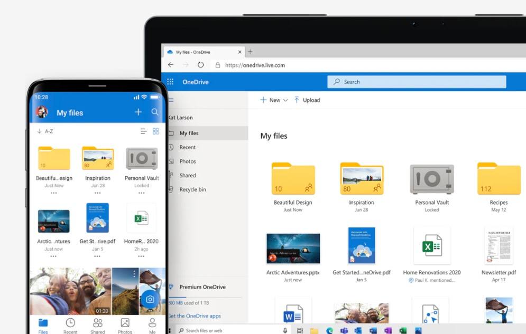Open Excel from the taskbar

[x=403, y=331]
